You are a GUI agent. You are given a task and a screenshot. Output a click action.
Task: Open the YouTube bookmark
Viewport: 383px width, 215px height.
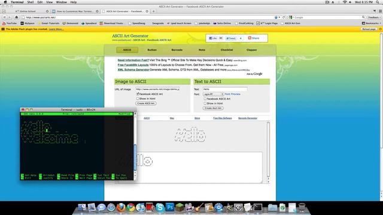10,23
